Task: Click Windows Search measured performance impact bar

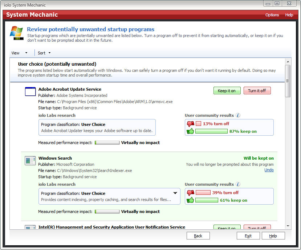Action: tap(107, 212)
